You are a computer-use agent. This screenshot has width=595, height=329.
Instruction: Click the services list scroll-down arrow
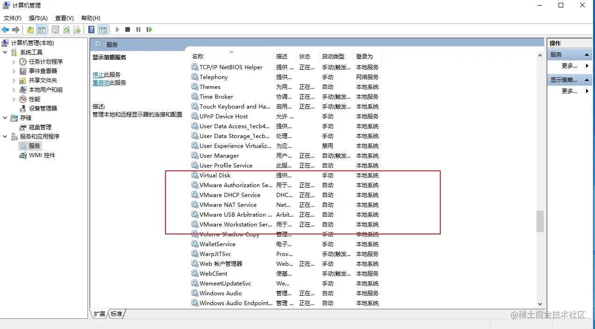[x=540, y=304]
